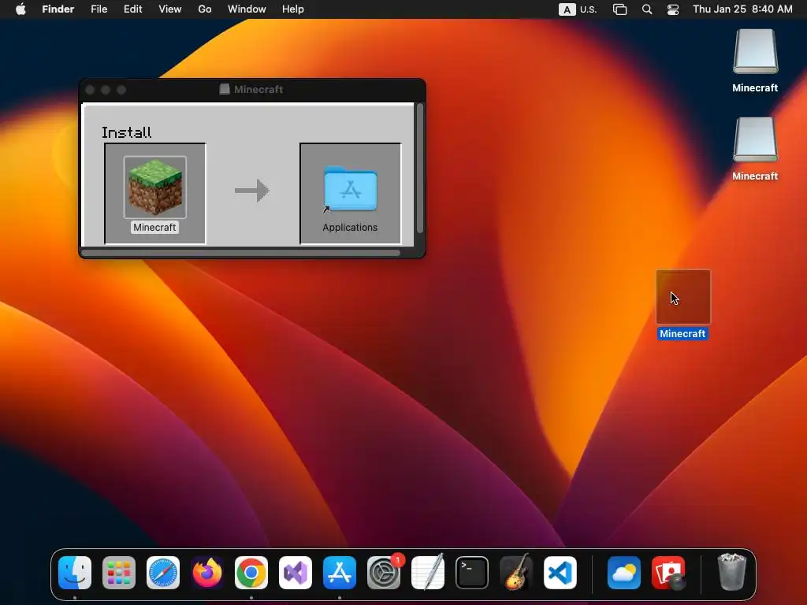Minimize the Minecraft installer window
The width and height of the screenshot is (807, 605).
click(106, 90)
